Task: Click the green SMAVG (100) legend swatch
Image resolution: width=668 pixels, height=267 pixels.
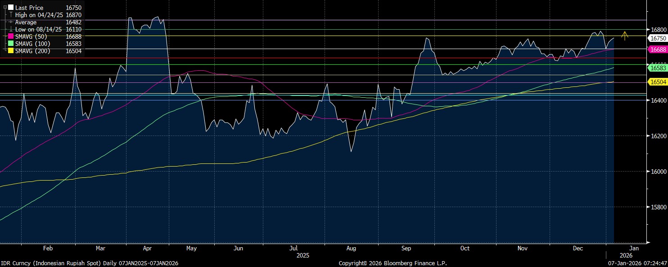Action: pyautogui.click(x=11, y=44)
